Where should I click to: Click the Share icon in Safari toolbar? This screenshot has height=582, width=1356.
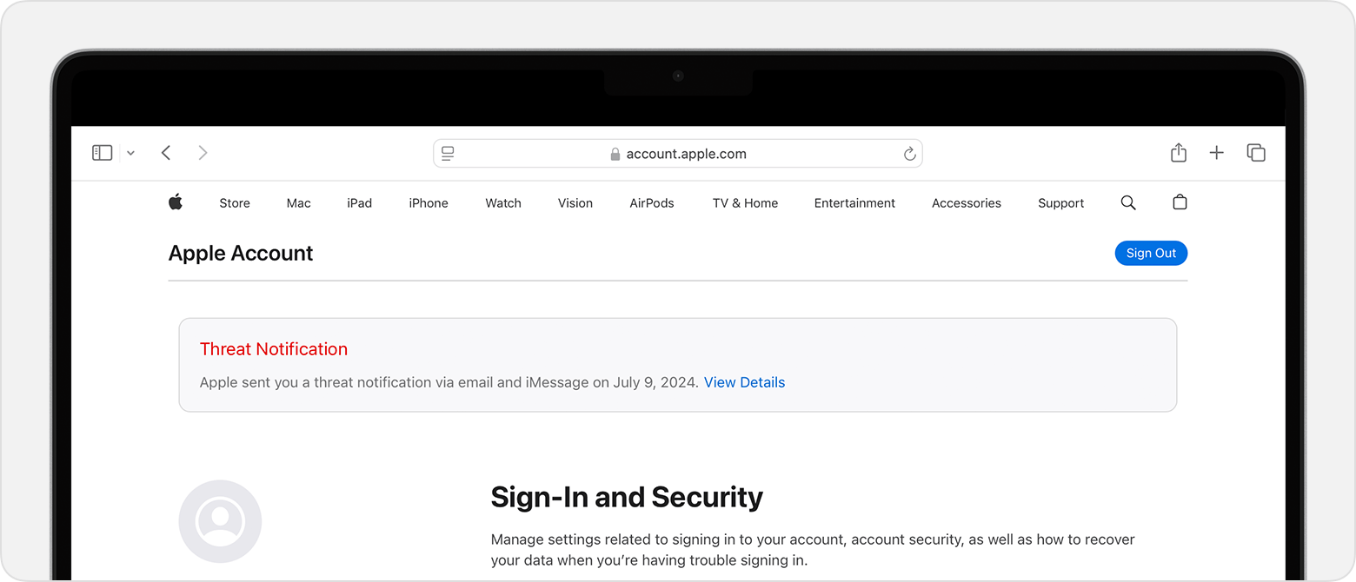pyautogui.click(x=1179, y=152)
